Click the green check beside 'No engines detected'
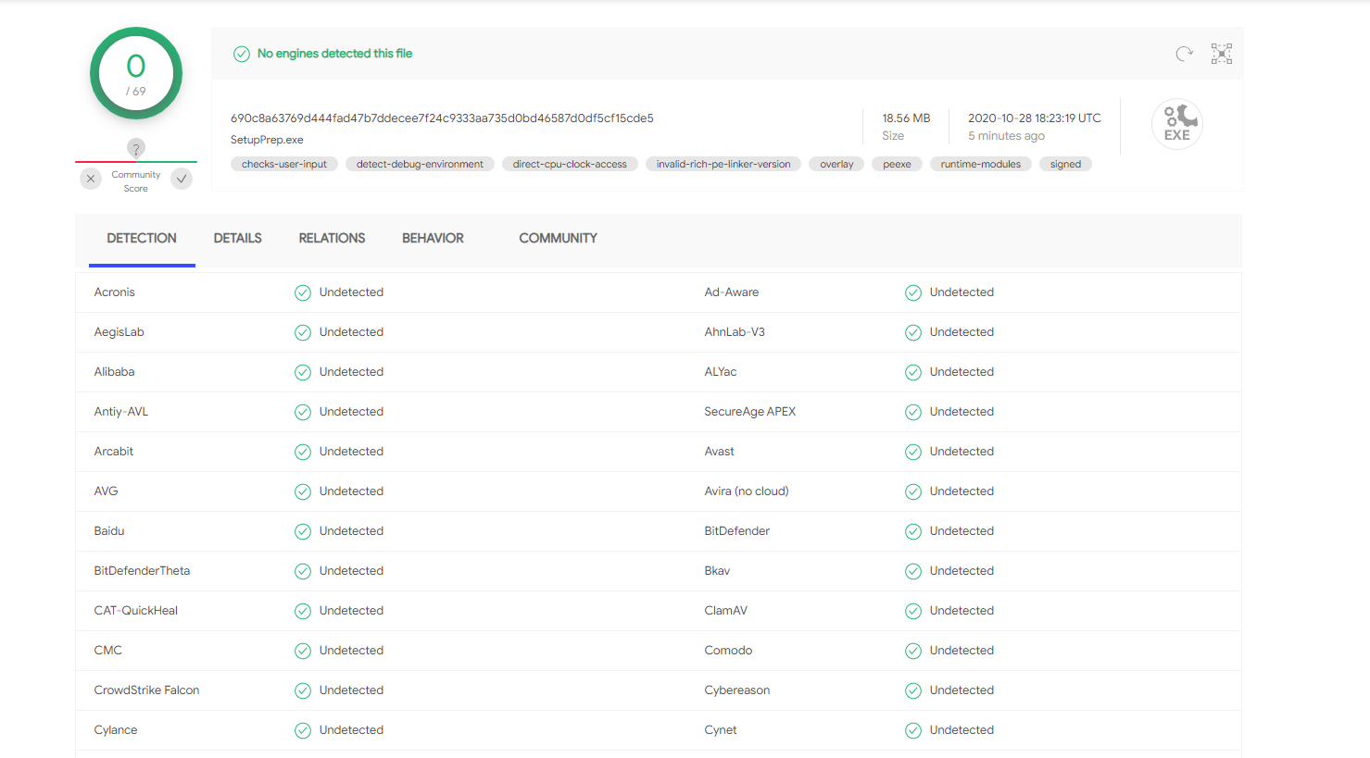Viewport: 1370px width, 758px height. point(242,54)
